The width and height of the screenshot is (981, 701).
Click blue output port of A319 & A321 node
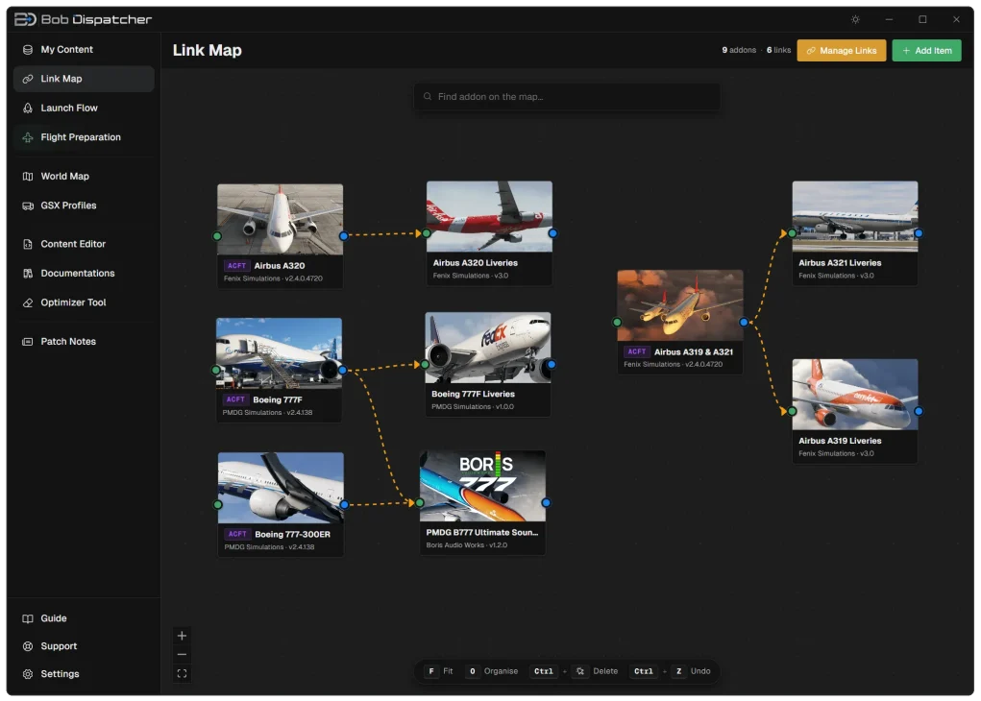tap(744, 322)
